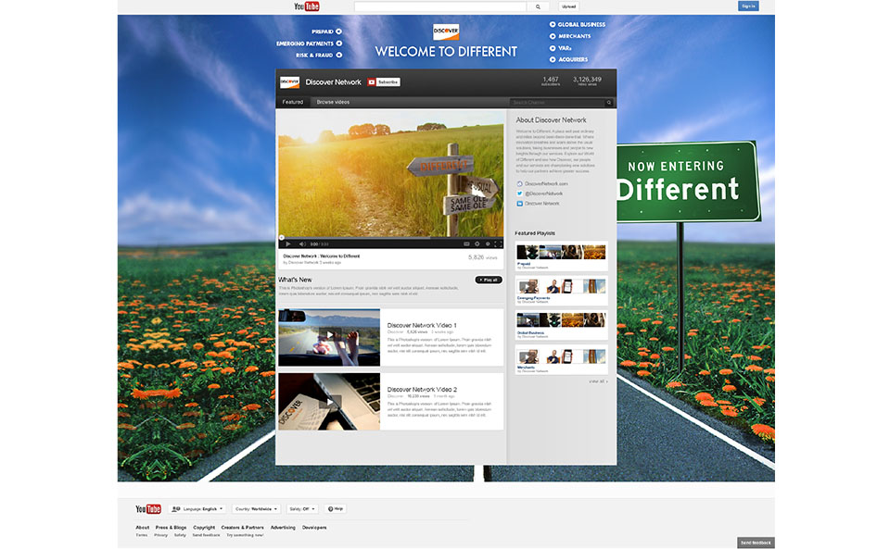The width and height of the screenshot is (890, 549).
Task: Click the Discover logo in banner
Action: [x=446, y=31]
